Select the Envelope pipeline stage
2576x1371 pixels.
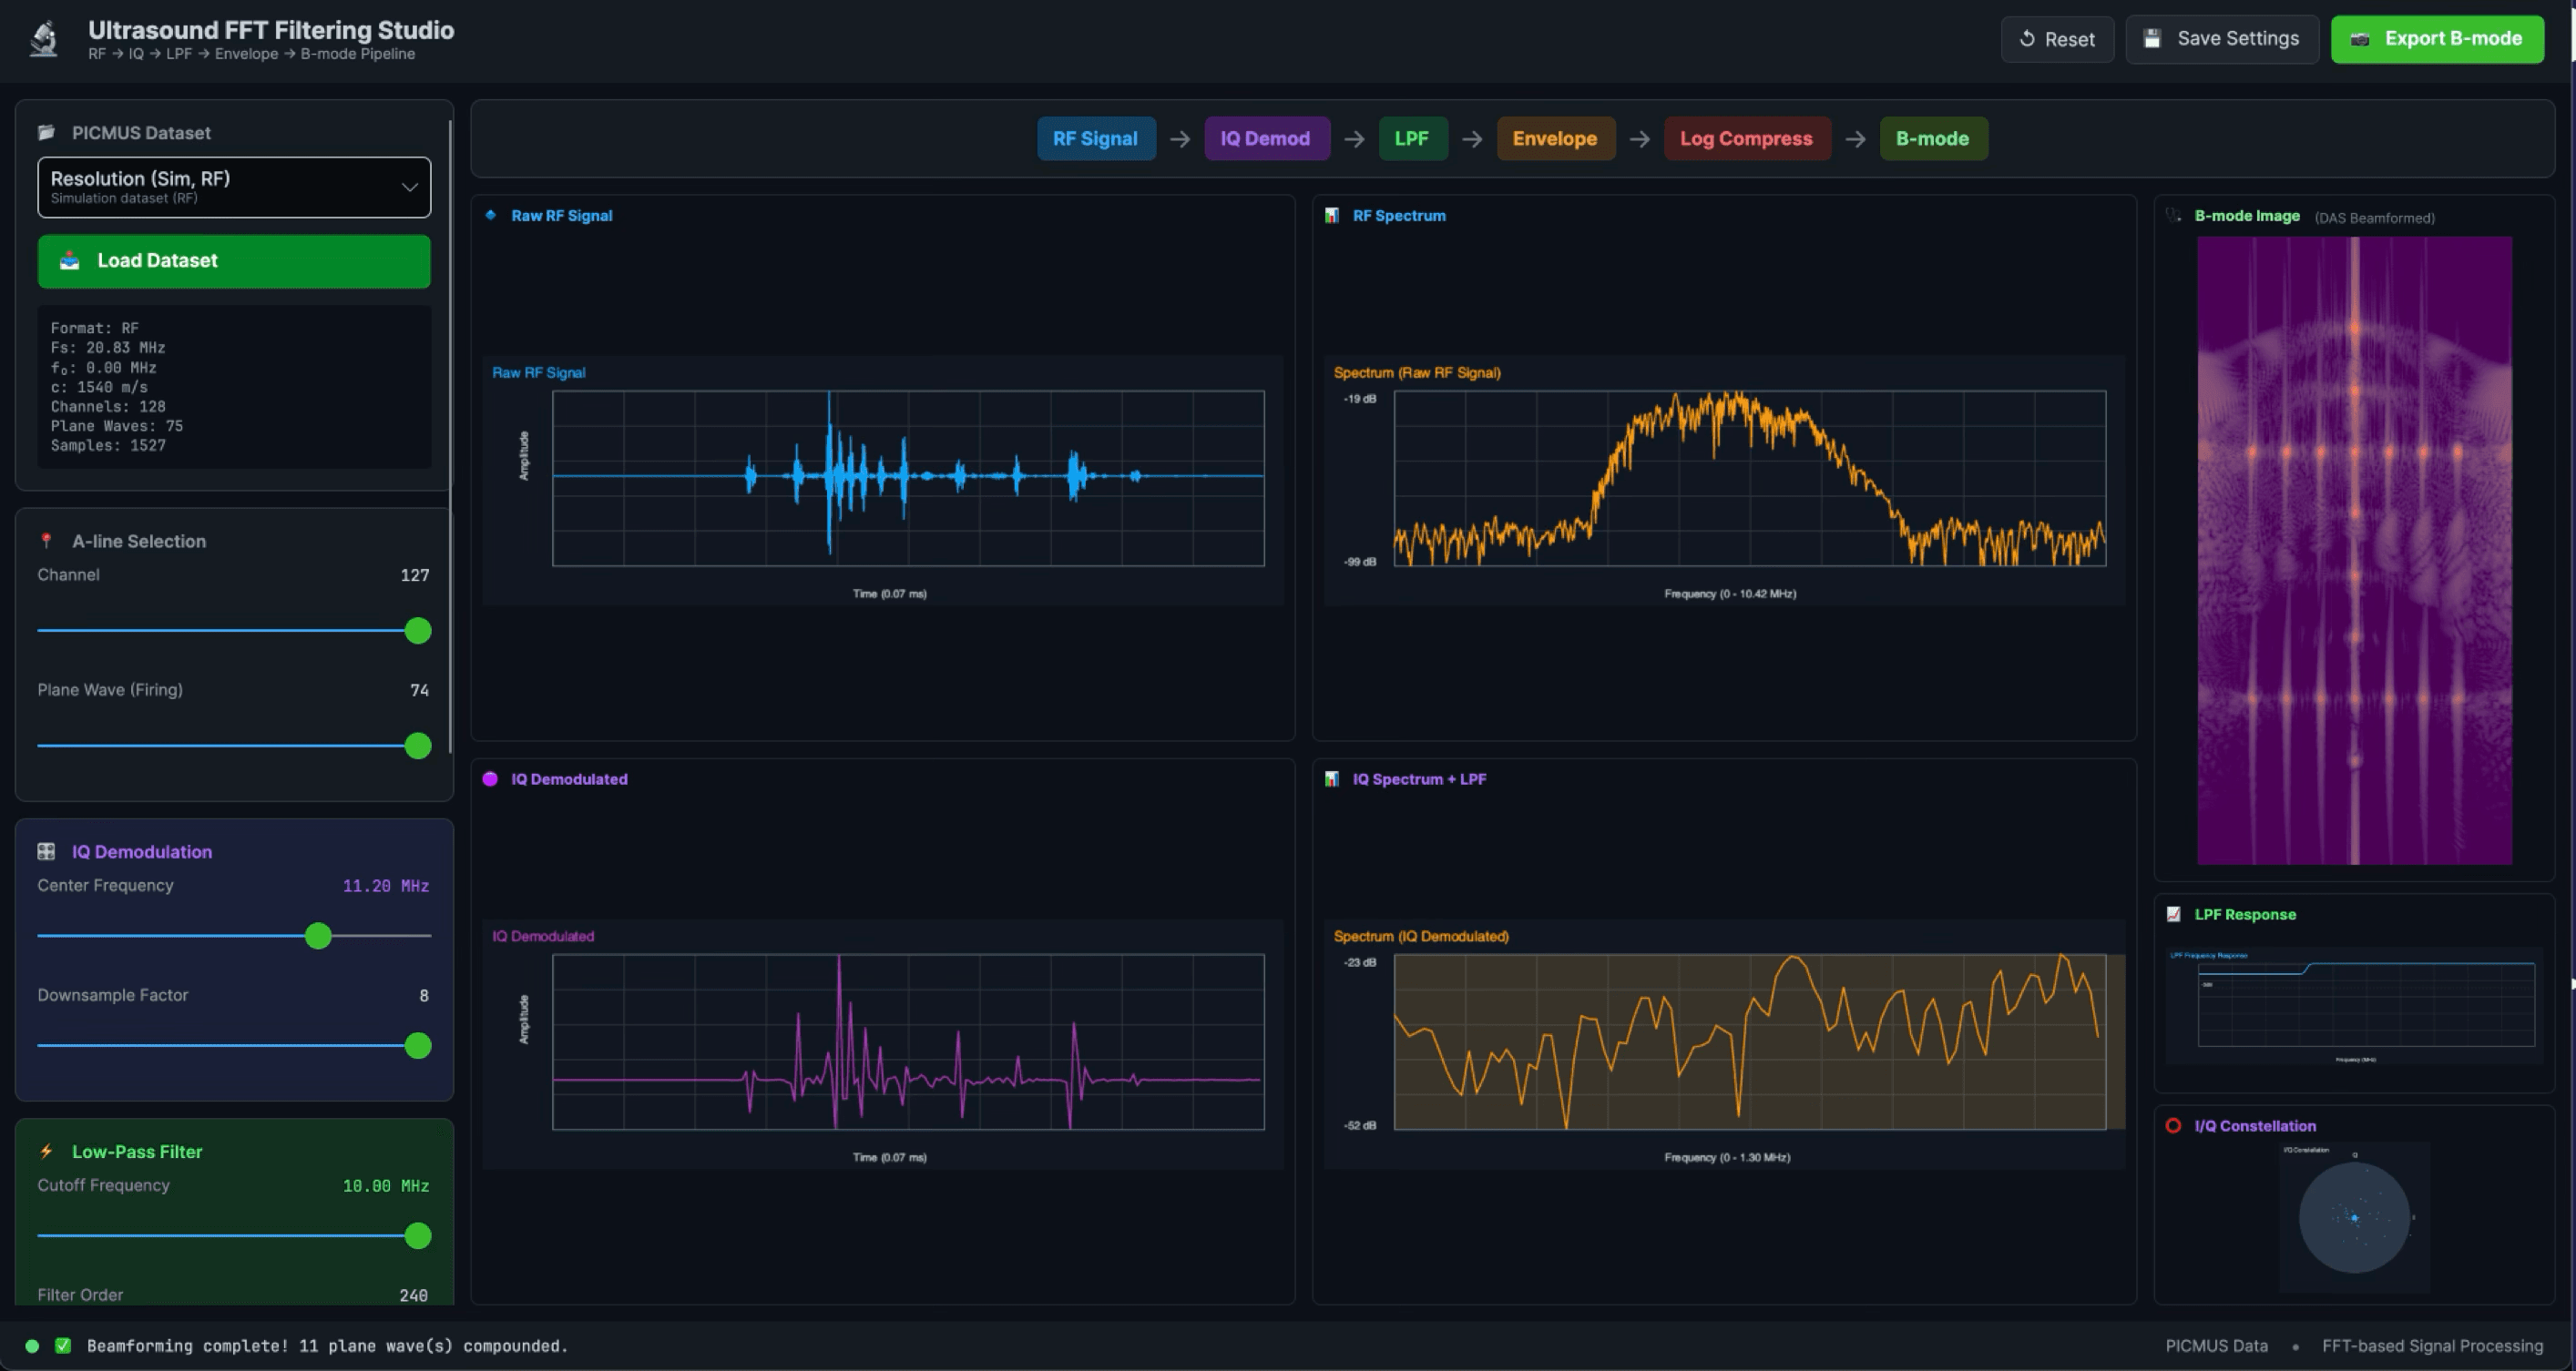[x=1556, y=139]
